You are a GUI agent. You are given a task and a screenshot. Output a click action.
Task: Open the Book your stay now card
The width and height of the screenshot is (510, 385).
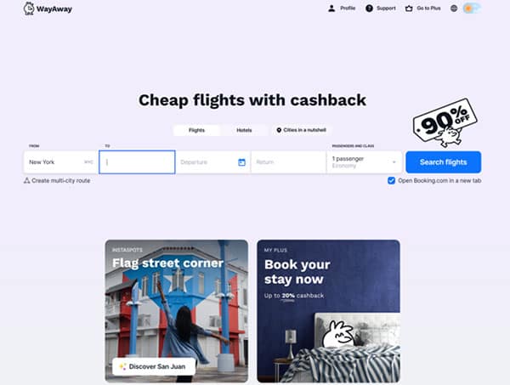(x=328, y=311)
